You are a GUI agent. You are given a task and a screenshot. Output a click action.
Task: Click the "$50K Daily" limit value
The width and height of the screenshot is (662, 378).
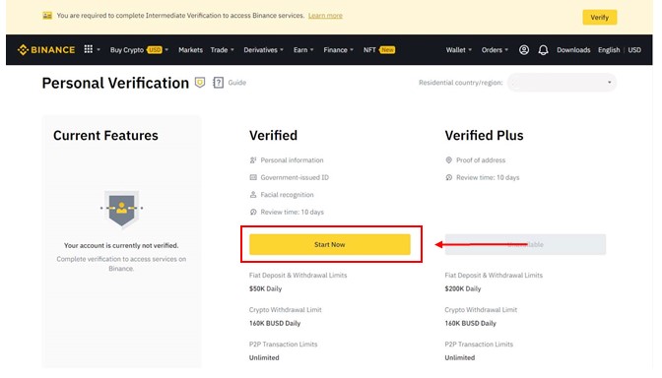265,289
